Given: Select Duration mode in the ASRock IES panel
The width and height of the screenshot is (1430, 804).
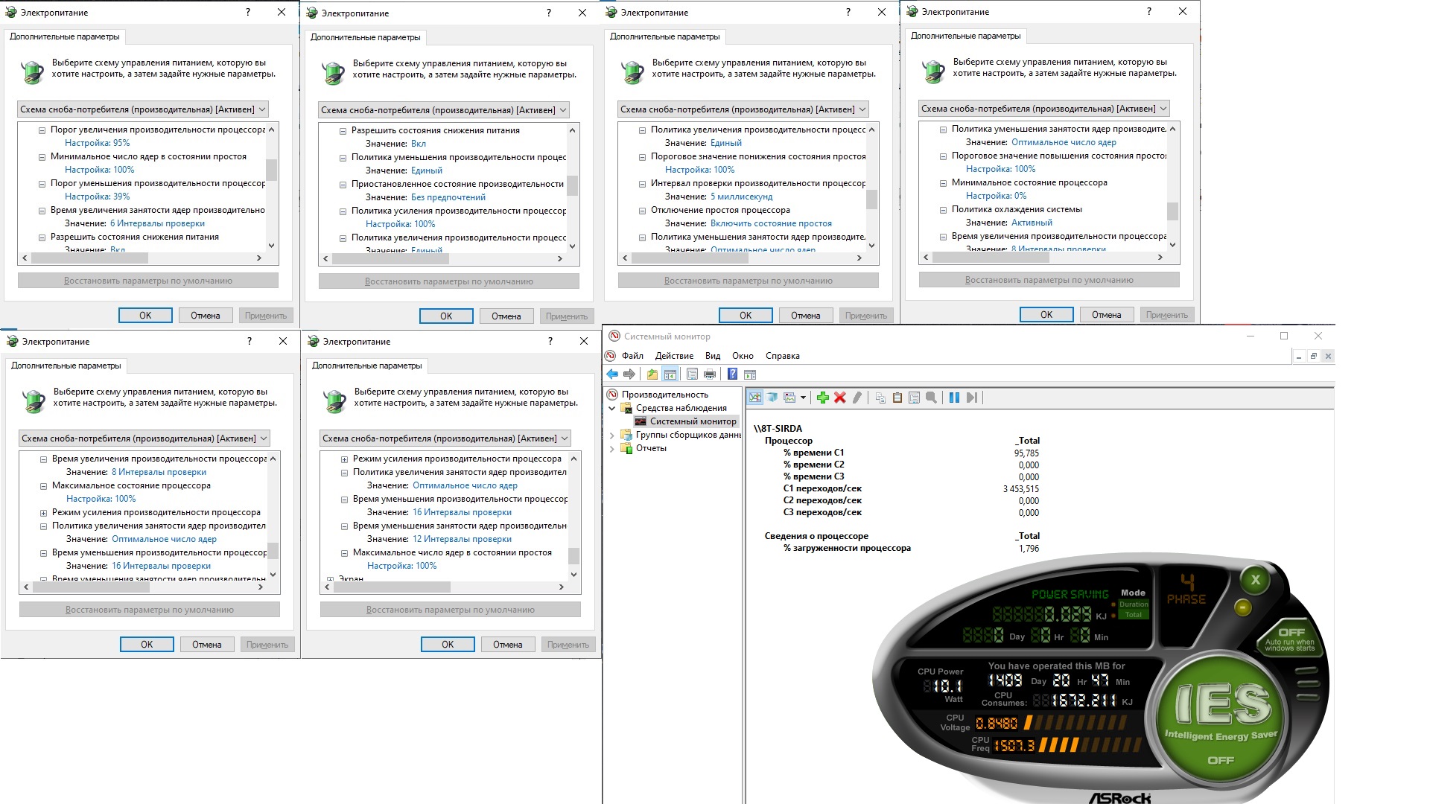Looking at the screenshot, I should (x=1134, y=604).
